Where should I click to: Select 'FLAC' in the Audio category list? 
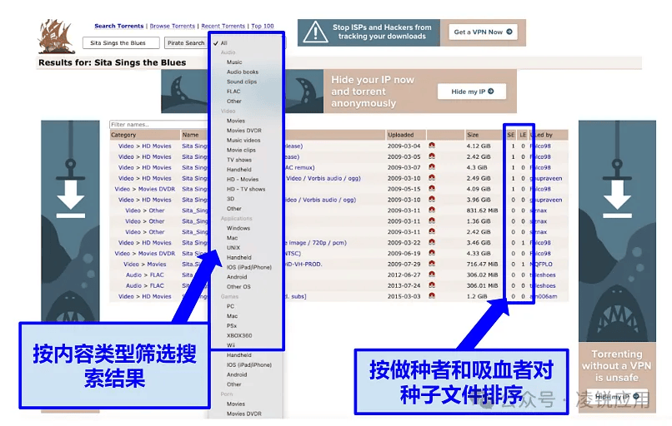pyautogui.click(x=233, y=92)
